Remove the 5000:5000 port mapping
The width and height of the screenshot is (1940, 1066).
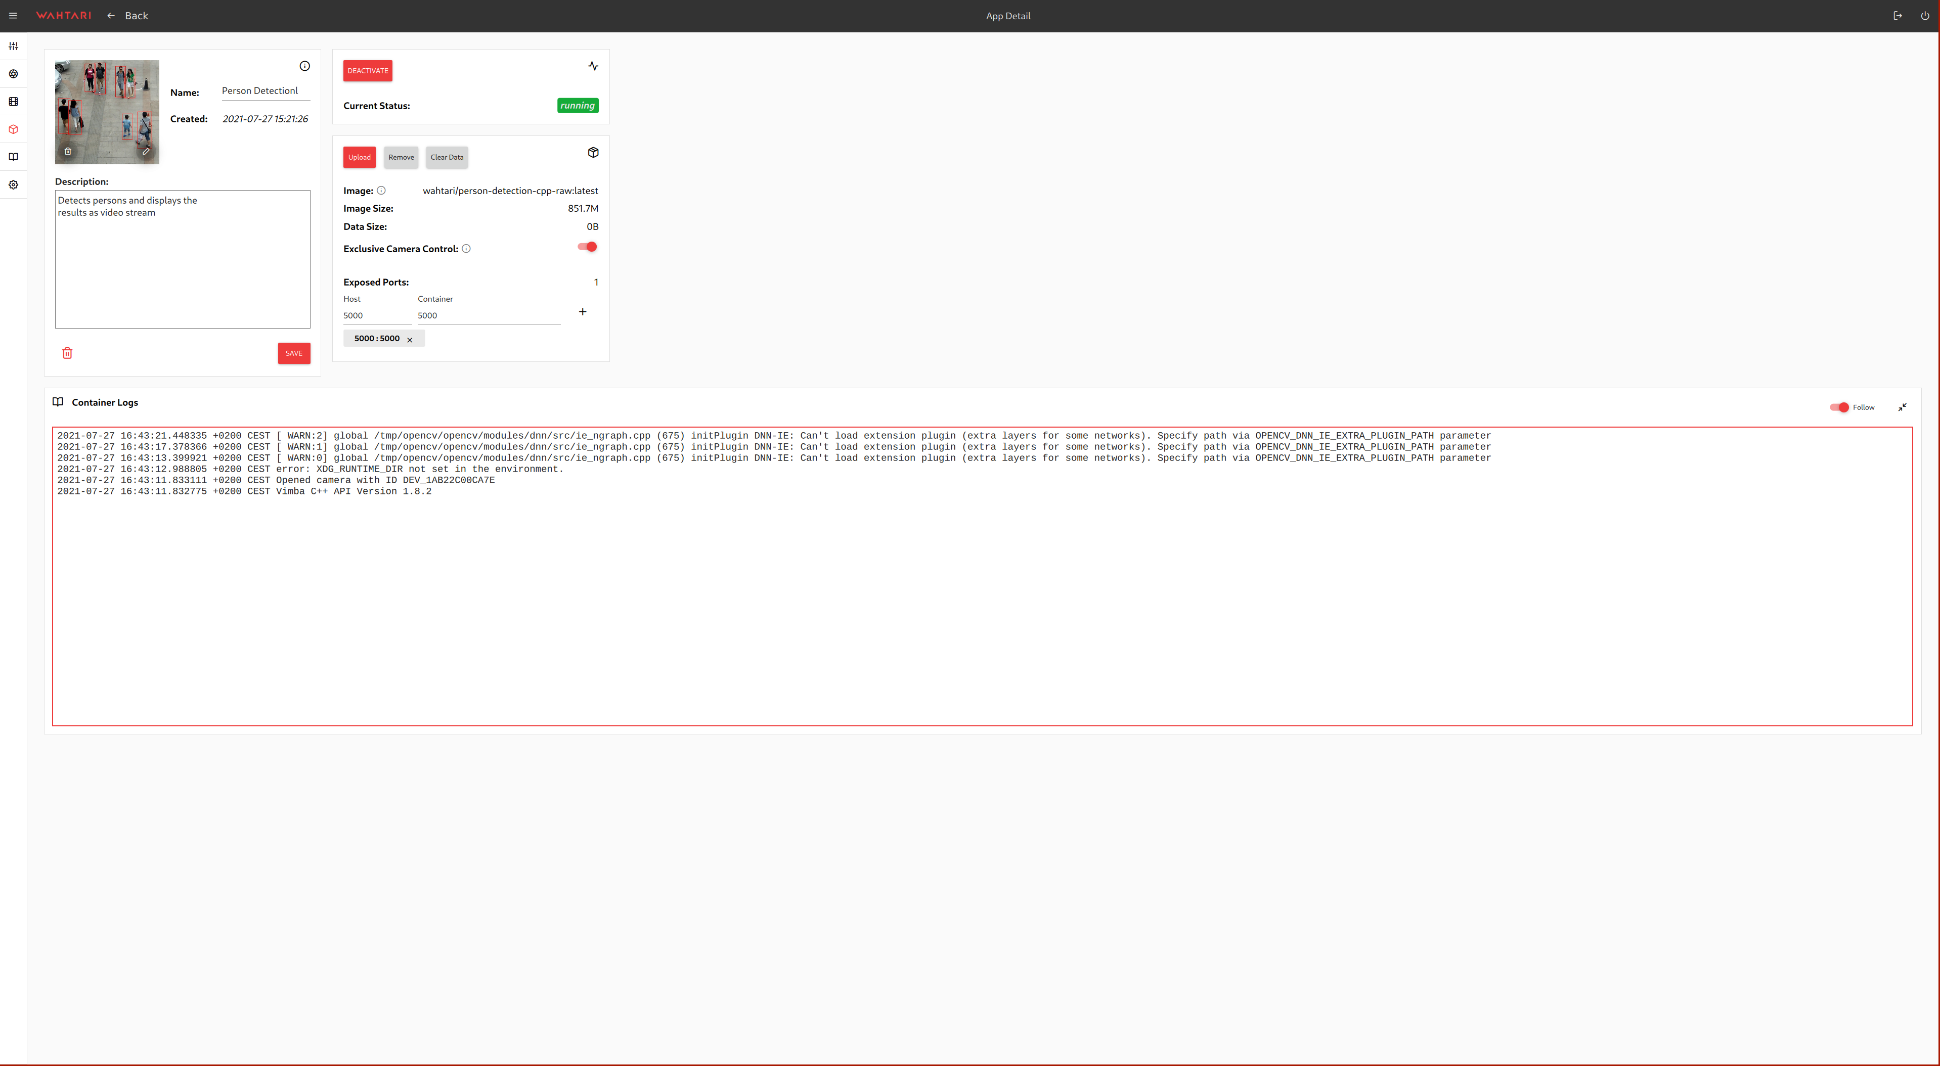pyautogui.click(x=410, y=340)
